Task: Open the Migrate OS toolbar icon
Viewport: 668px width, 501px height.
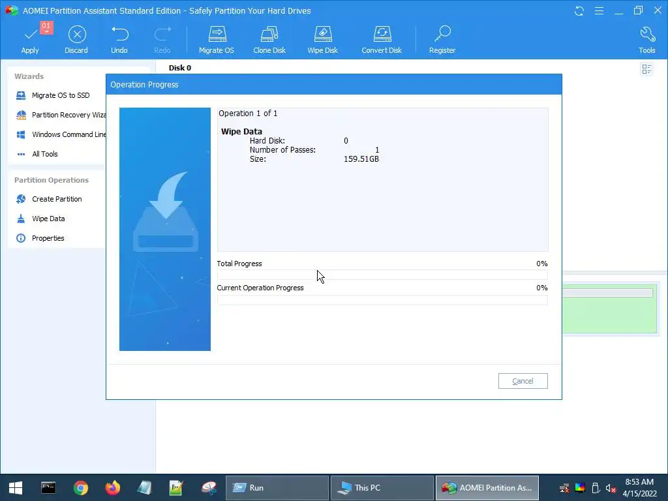Action: pos(217,40)
